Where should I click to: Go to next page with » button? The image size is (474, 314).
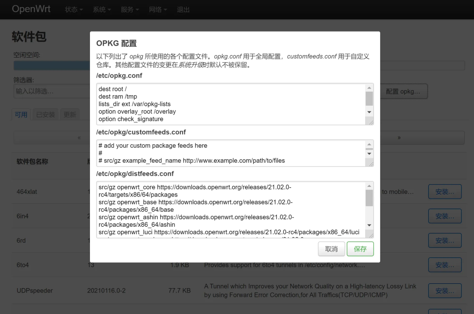tap(399, 138)
